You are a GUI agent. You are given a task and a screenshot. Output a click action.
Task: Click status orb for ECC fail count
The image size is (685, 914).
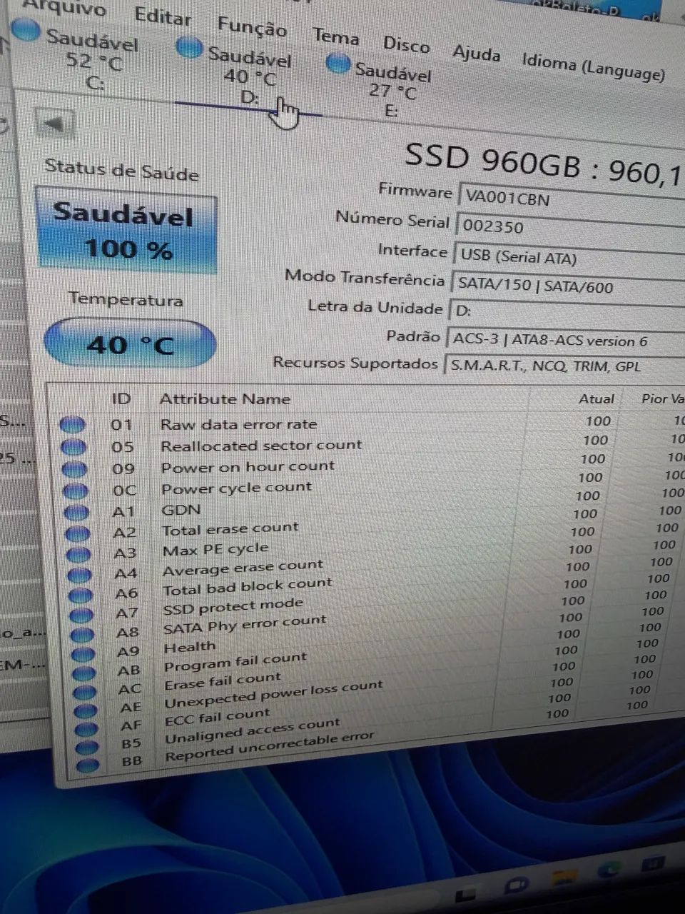[x=86, y=729]
